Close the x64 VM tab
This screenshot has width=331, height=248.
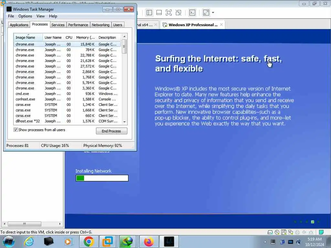point(155,25)
